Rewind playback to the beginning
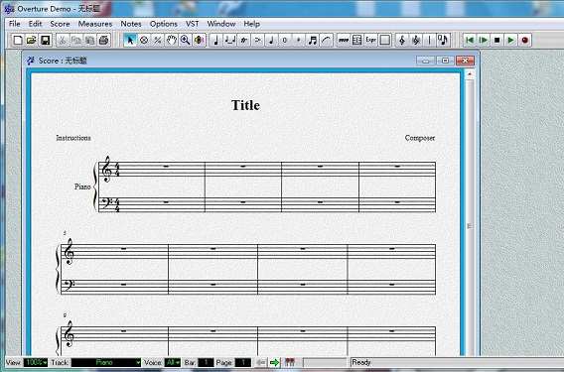The width and height of the screenshot is (564, 372). point(470,40)
